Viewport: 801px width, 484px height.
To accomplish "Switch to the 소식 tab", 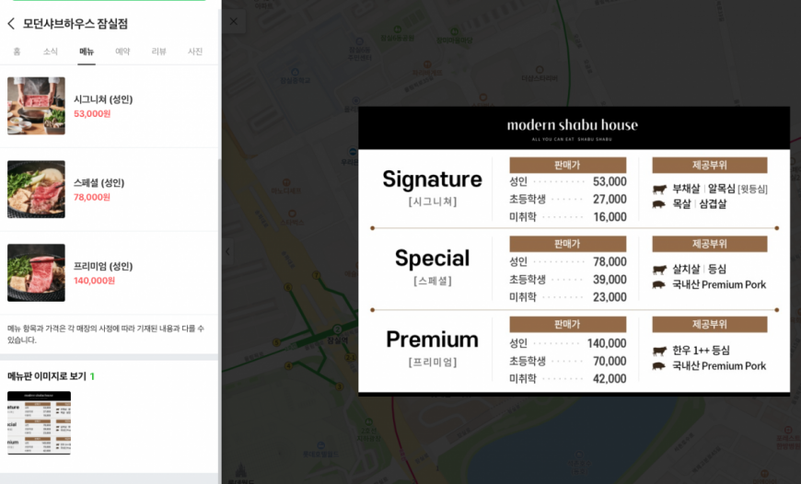I will click(x=50, y=51).
